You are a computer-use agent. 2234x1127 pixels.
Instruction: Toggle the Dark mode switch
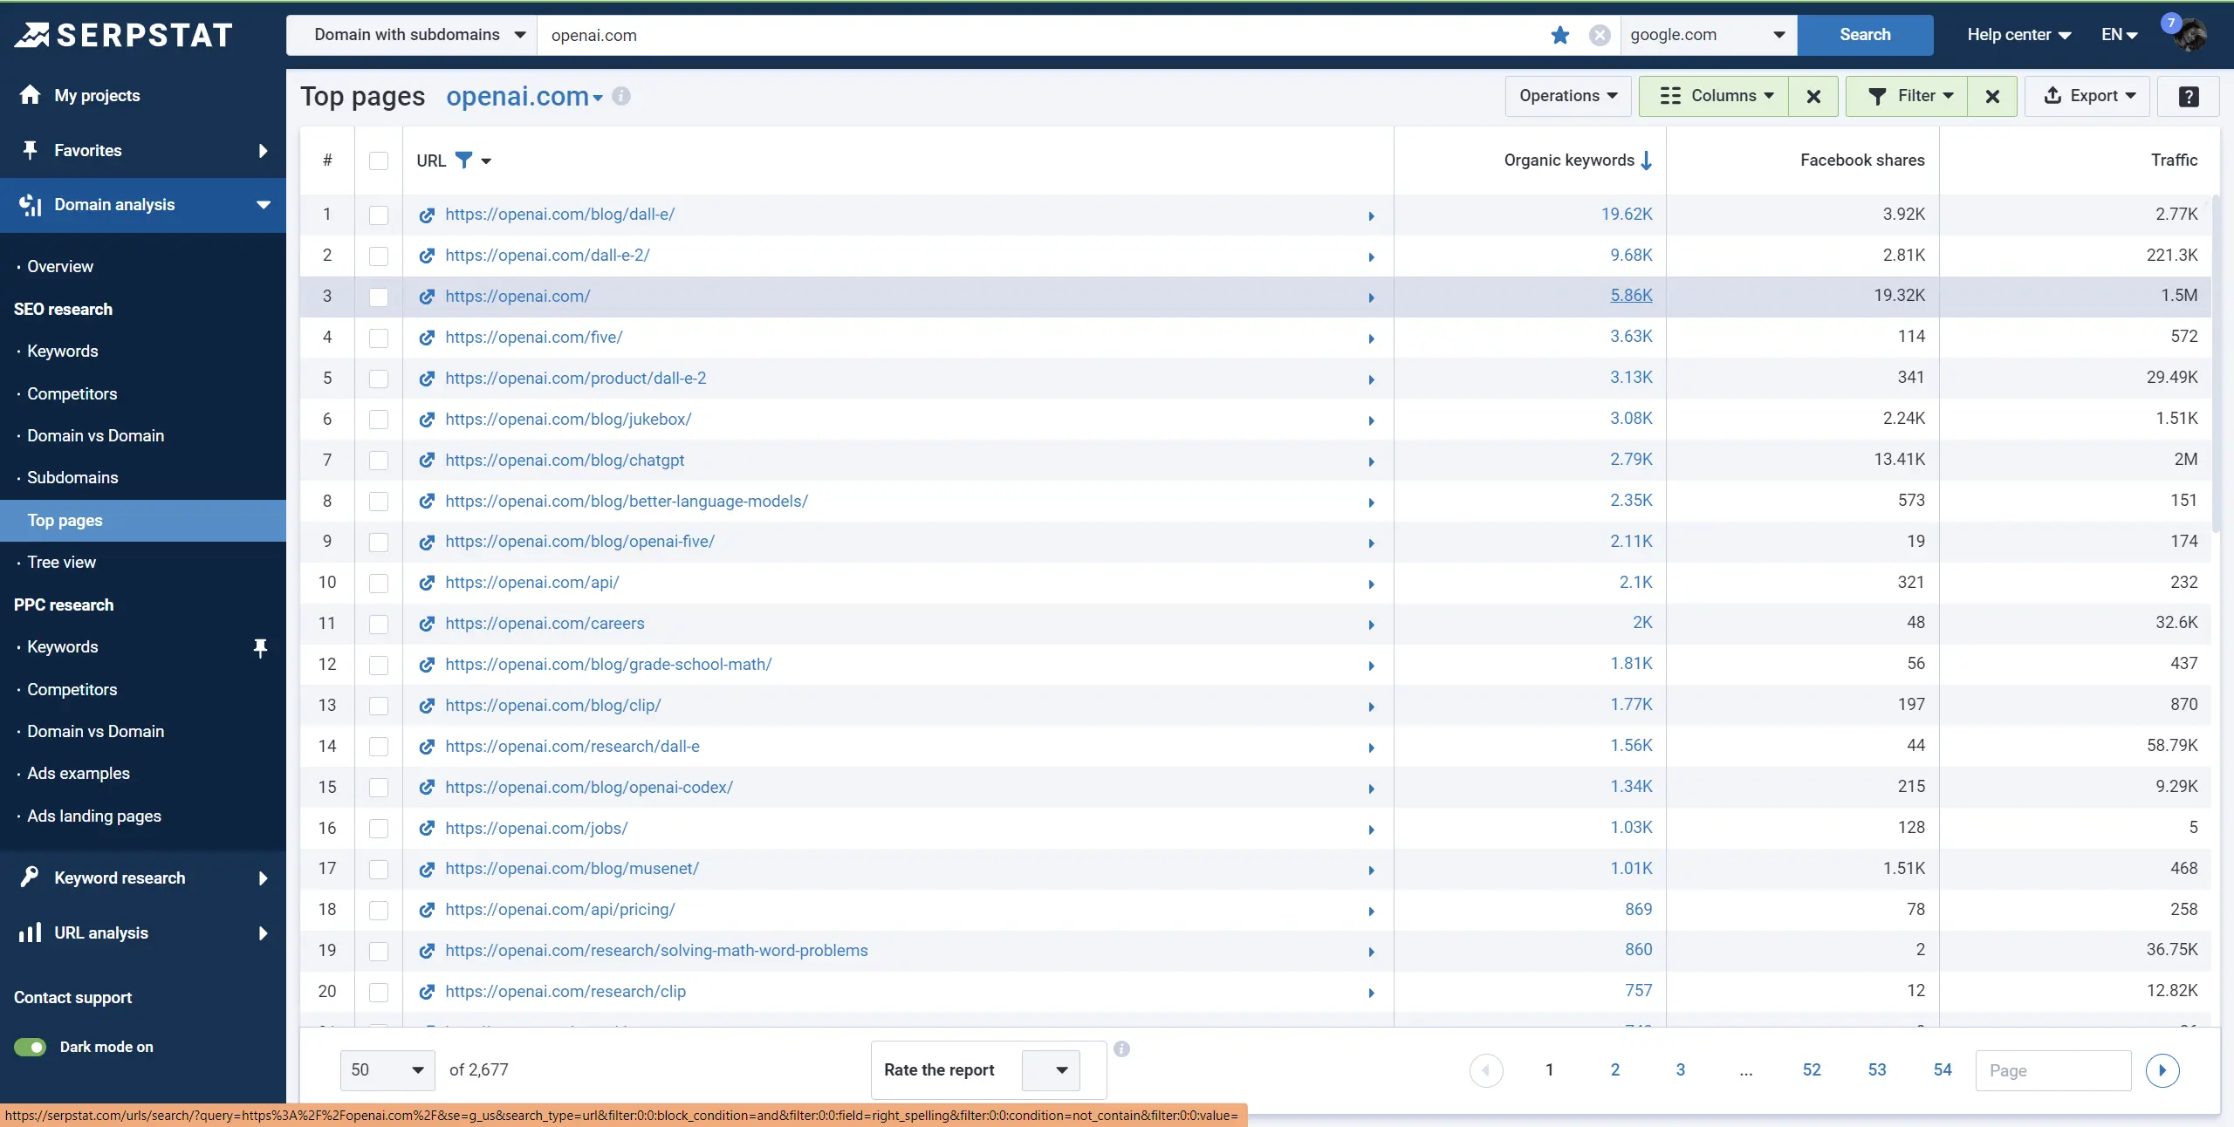tap(31, 1047)
